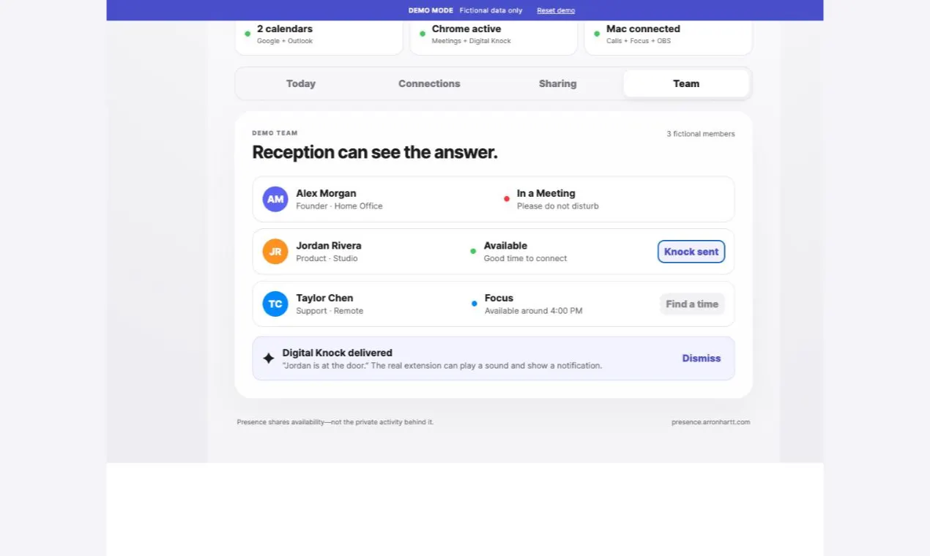Viewport: 930px width, 556px height.
Task: Click the red In a Meeting status dot
Action: point(507,199)
